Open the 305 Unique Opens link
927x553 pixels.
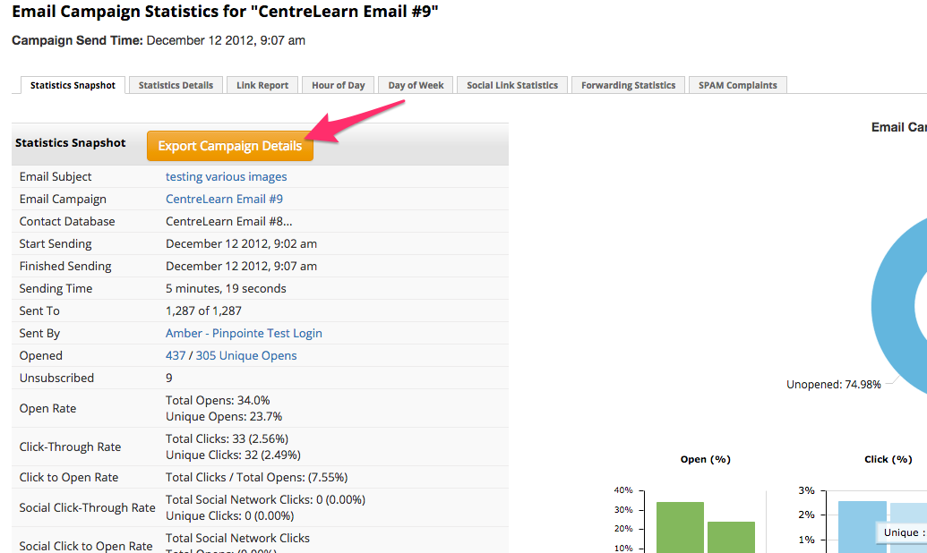(246, 355)
